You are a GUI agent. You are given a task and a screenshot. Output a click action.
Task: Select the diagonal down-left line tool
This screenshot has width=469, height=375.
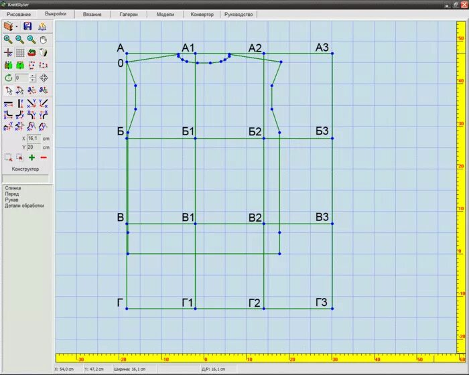point(44,104)
